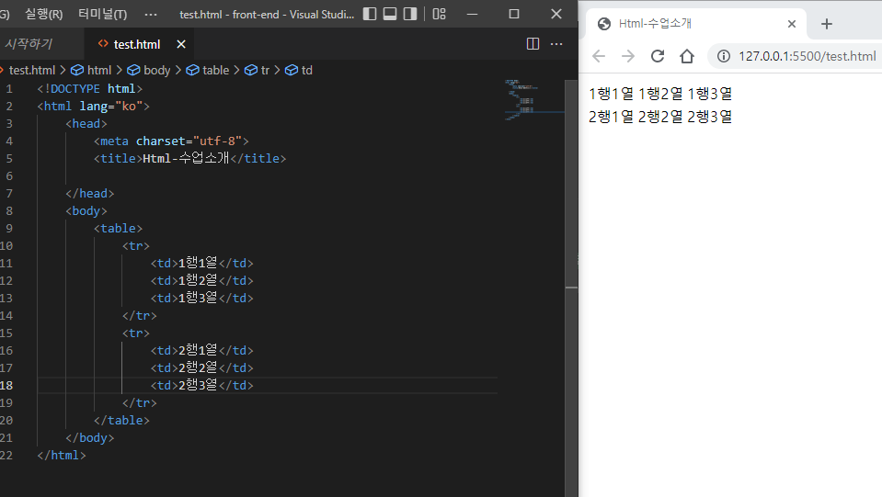
Task: Open tr breadcrumb item
Action: [265, 70]
